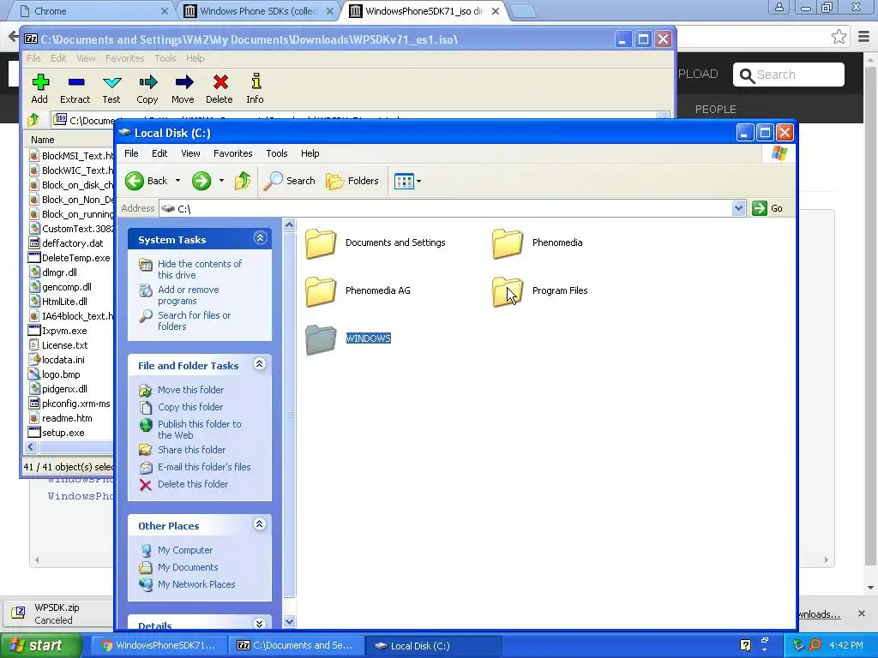This screenshot has height=658, width=878.
Task: Open the Help menu in Local Disk window
Action: 310,153
